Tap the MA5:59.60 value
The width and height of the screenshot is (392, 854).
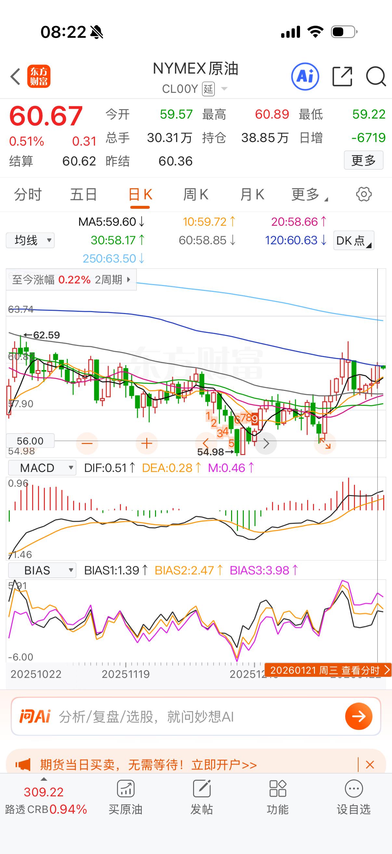(111, 222)
